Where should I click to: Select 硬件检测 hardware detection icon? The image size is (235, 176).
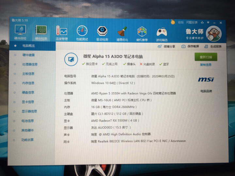pos(41,33)
